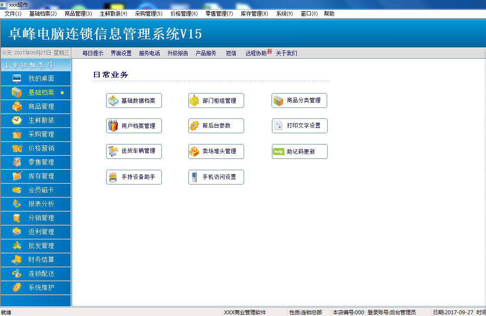Click the 会员磁卡 card icon

17,190
